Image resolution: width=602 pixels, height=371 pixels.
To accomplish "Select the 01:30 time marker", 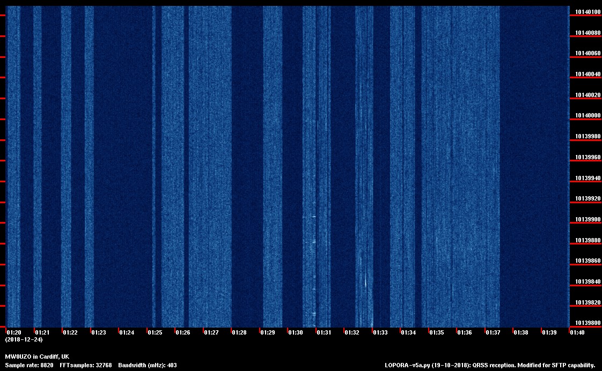I will 296,332.
